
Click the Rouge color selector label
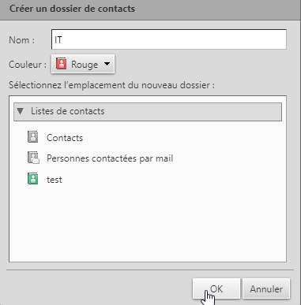click(85, 65)
